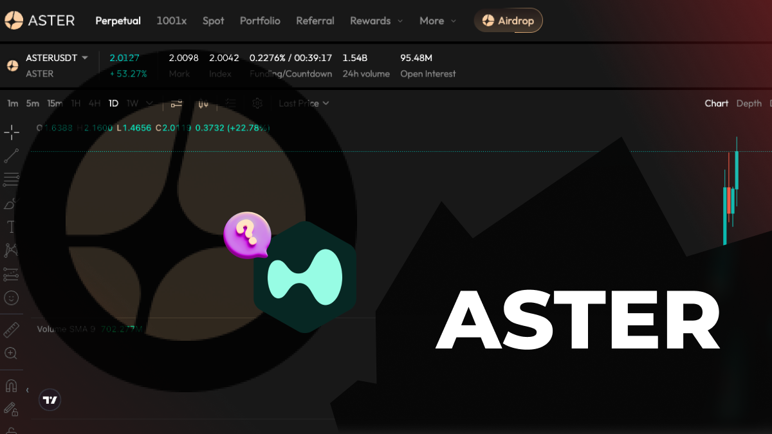Image resolution: width=772 pixels, height=434 pixels.
Task: Switch chart interval to 1D
Action: coord(113,104)
